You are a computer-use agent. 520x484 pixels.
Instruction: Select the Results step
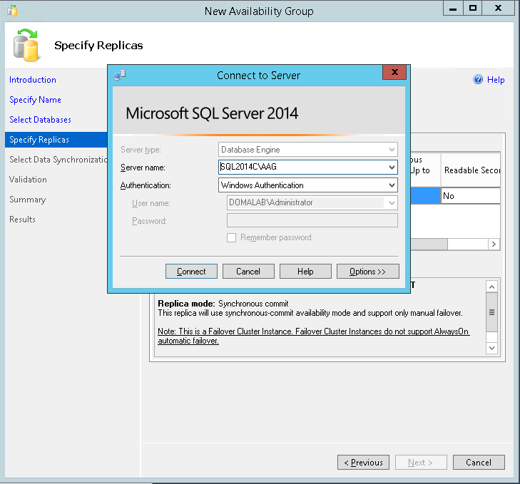coord(22,219)
